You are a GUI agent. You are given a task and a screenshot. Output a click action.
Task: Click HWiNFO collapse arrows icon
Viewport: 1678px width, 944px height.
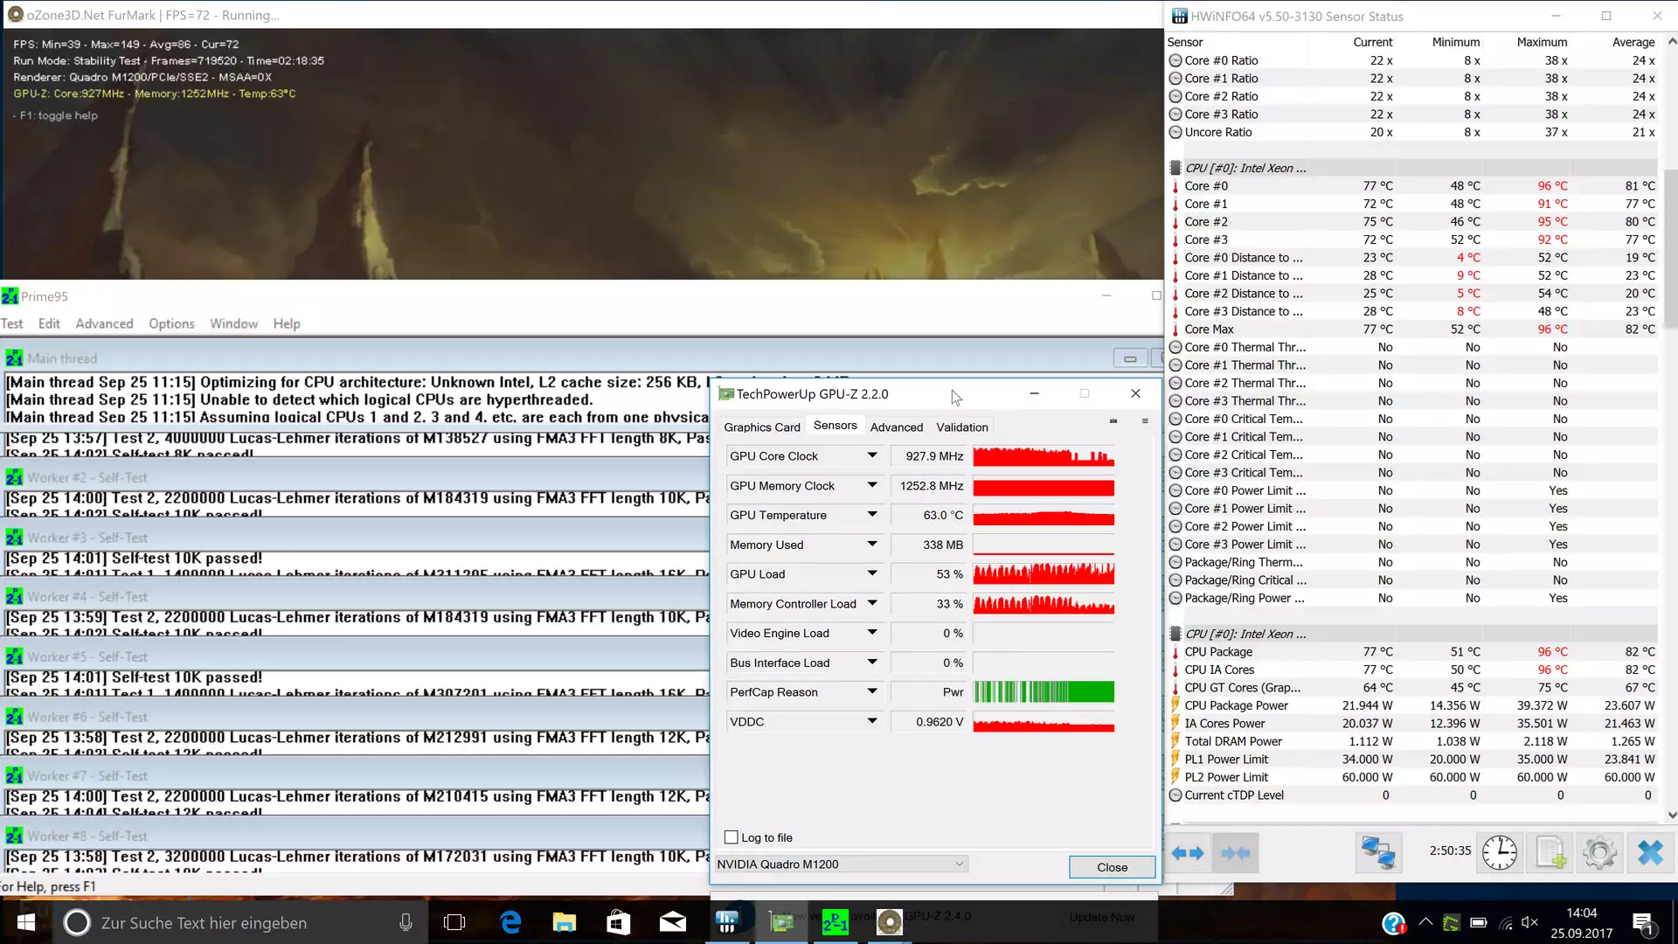(1235, 853)
